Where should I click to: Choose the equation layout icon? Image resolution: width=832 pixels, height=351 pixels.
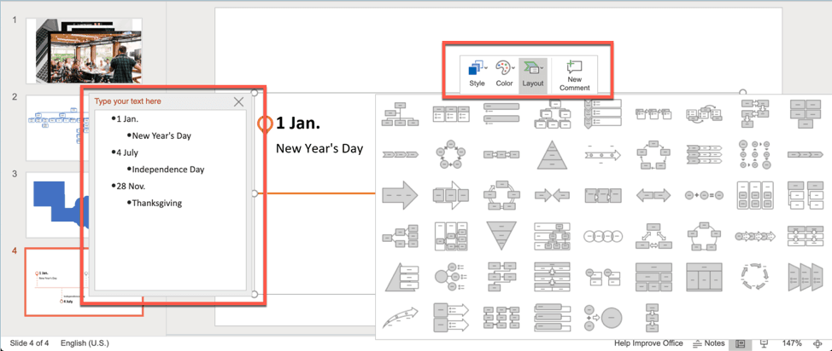pyautogui.click(x=704, y=195)
